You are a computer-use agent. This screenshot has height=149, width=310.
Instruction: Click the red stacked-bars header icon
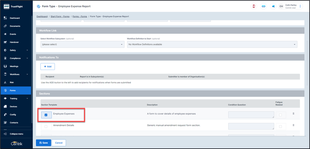(254, 6)
